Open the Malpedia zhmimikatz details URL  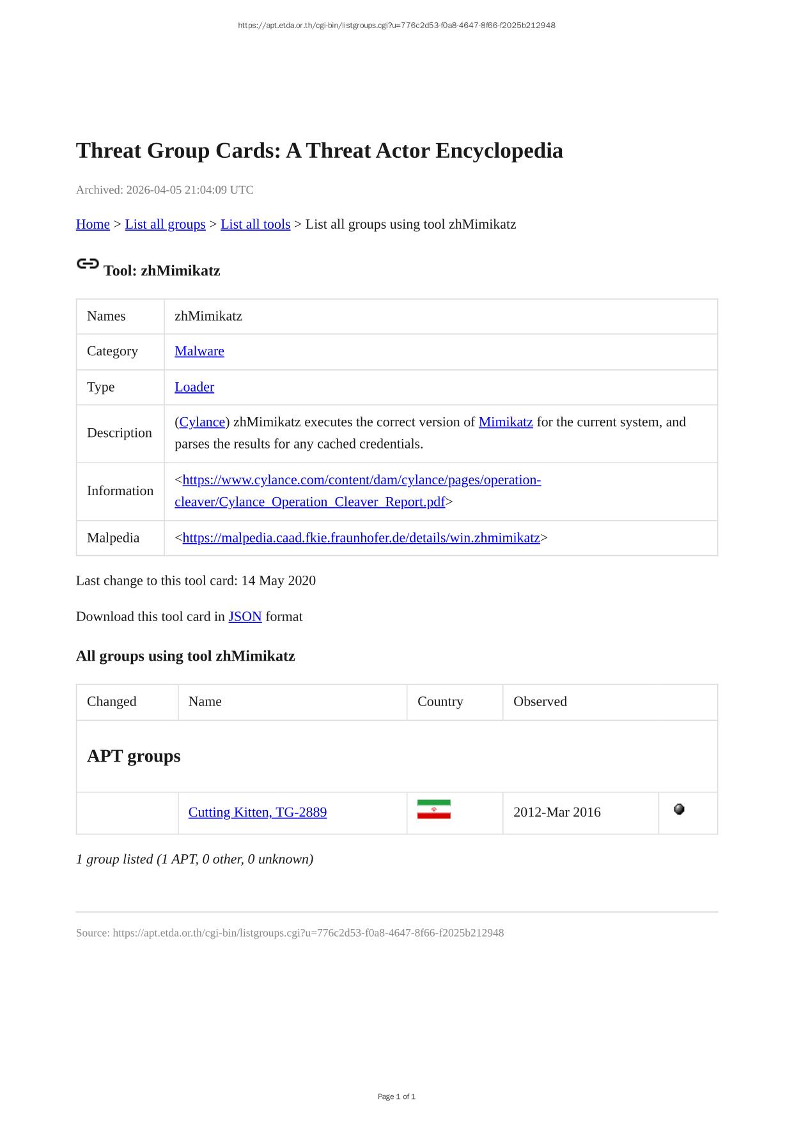361,538
